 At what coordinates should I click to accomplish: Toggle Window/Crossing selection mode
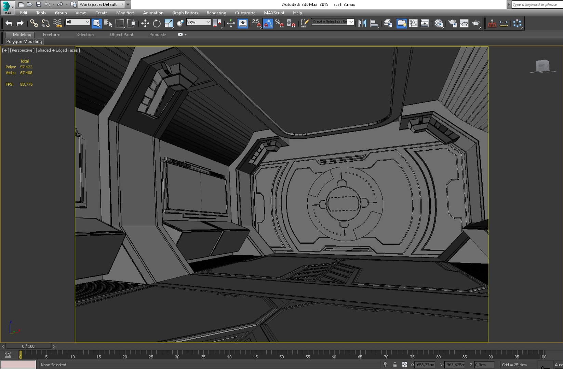tap(131, 23)
